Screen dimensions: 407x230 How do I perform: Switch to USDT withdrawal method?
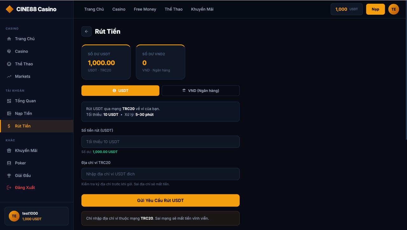coord(120,91)
